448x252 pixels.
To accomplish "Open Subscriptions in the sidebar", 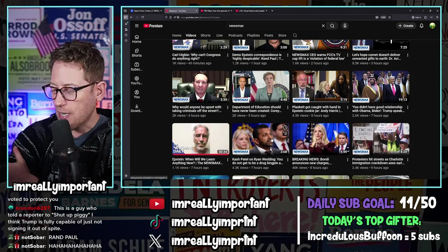I will coord(136,66).
